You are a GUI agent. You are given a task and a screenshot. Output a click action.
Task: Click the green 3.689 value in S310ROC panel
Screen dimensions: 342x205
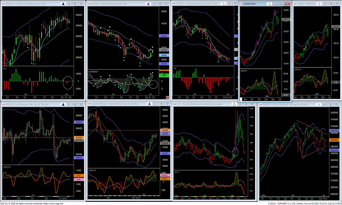(x=164, y=75)
